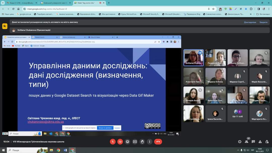Open the chat panel icon

pyautogui.click(x=253, y=142)
